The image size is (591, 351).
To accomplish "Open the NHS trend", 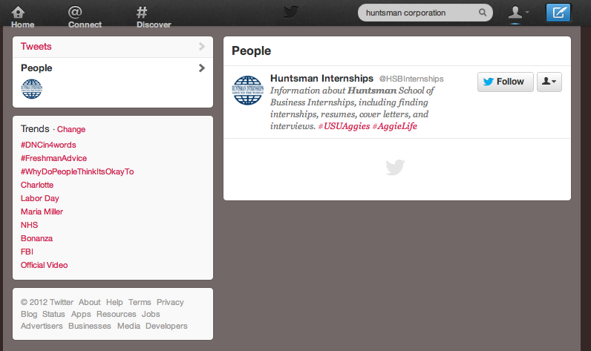I will point(30,225).
